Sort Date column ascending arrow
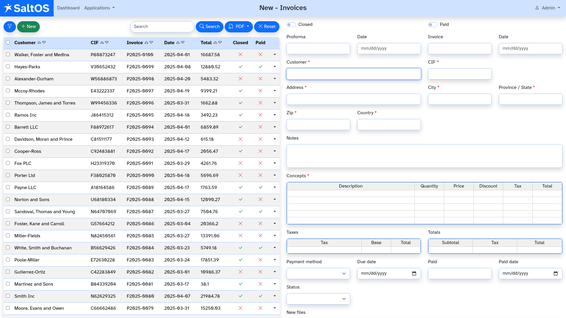 coord(178,43)
